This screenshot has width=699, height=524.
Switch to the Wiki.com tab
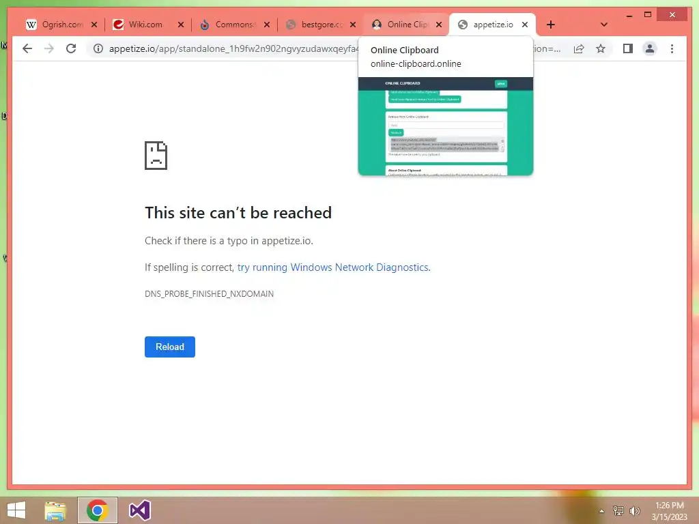tap(145, 25)
